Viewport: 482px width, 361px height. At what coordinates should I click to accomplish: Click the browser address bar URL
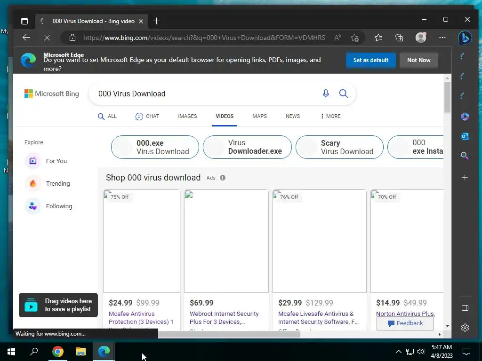coord(204,38)
